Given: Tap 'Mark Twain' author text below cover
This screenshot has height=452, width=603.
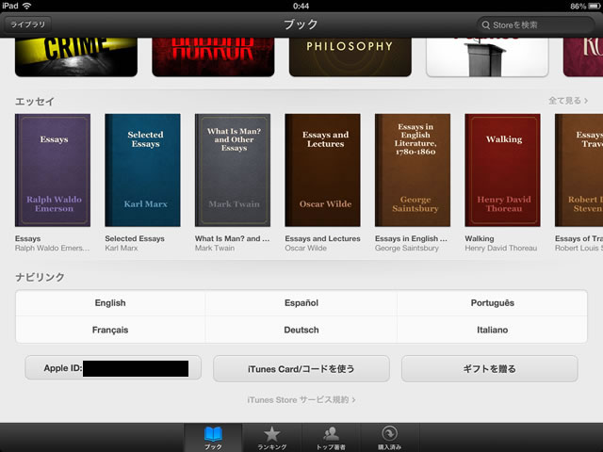Looking at the screenshot, I should (x=215, y=249).
